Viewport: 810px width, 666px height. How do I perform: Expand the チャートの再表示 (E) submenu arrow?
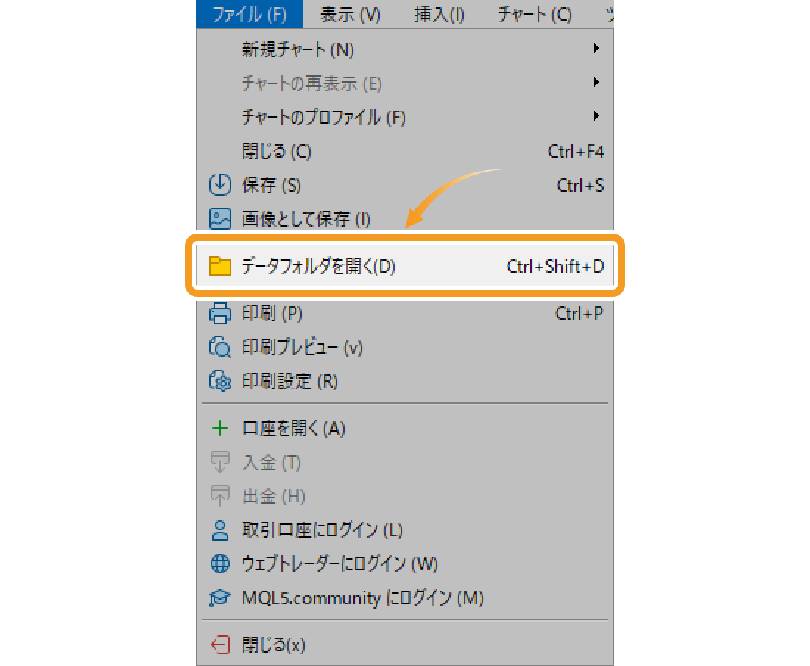(596, 83)
